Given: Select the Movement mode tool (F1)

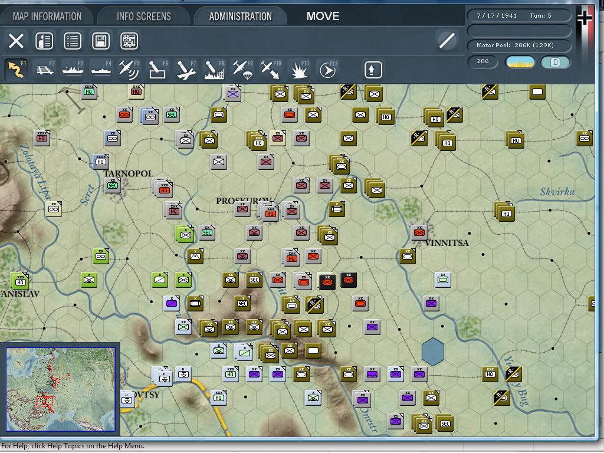Looking at the screenshot, I should pos(16,69).
